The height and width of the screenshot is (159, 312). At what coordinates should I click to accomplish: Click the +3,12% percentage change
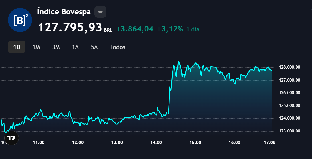[x=170, y=29]
